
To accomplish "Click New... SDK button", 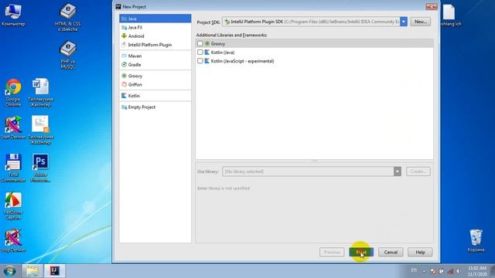I will 421,22.
